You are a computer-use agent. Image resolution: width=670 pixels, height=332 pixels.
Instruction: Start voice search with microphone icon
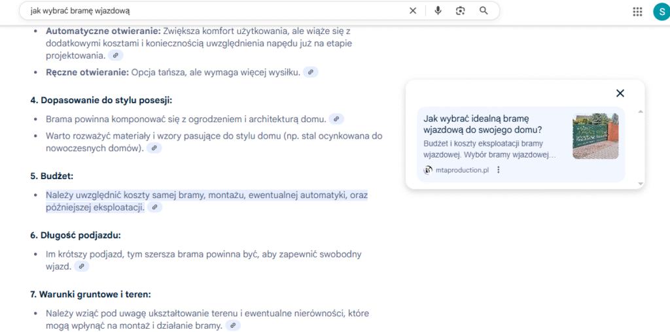(438, 10)
